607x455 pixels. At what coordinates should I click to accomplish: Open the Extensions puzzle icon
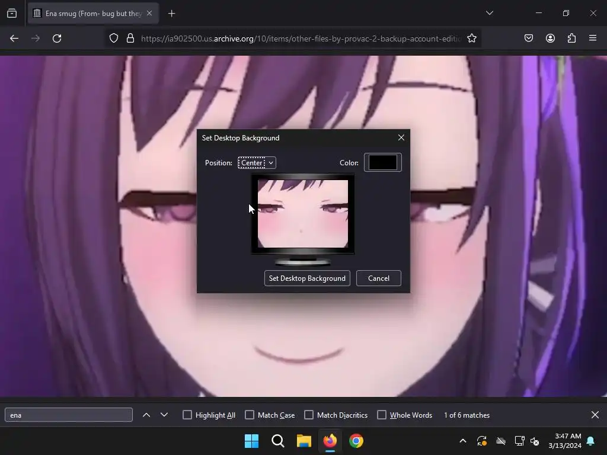[571, 39]
